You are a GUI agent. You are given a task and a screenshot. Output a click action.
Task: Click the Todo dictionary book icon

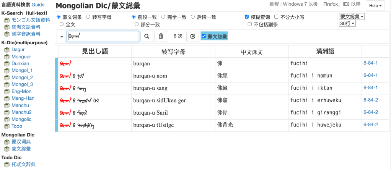point(7,126)
